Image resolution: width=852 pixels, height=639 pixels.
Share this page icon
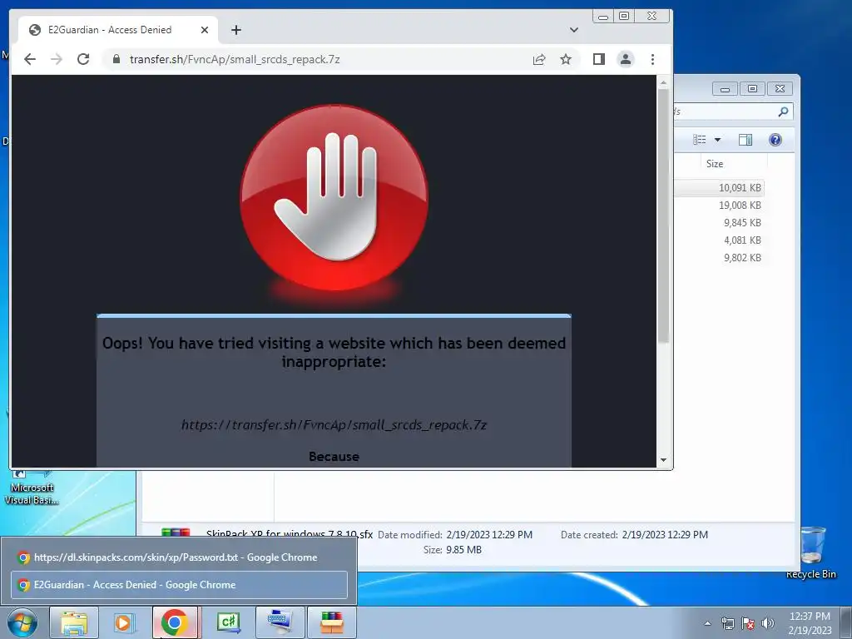point(539,59)
